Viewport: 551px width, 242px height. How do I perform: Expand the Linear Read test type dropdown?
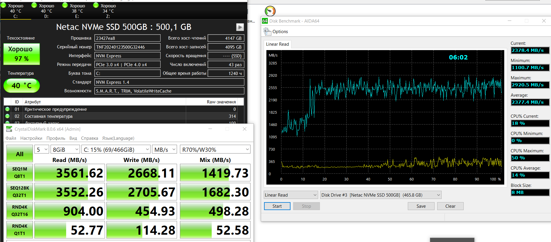click(x=291, y=195)
